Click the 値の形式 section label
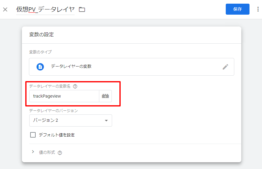 pos(47,153)
